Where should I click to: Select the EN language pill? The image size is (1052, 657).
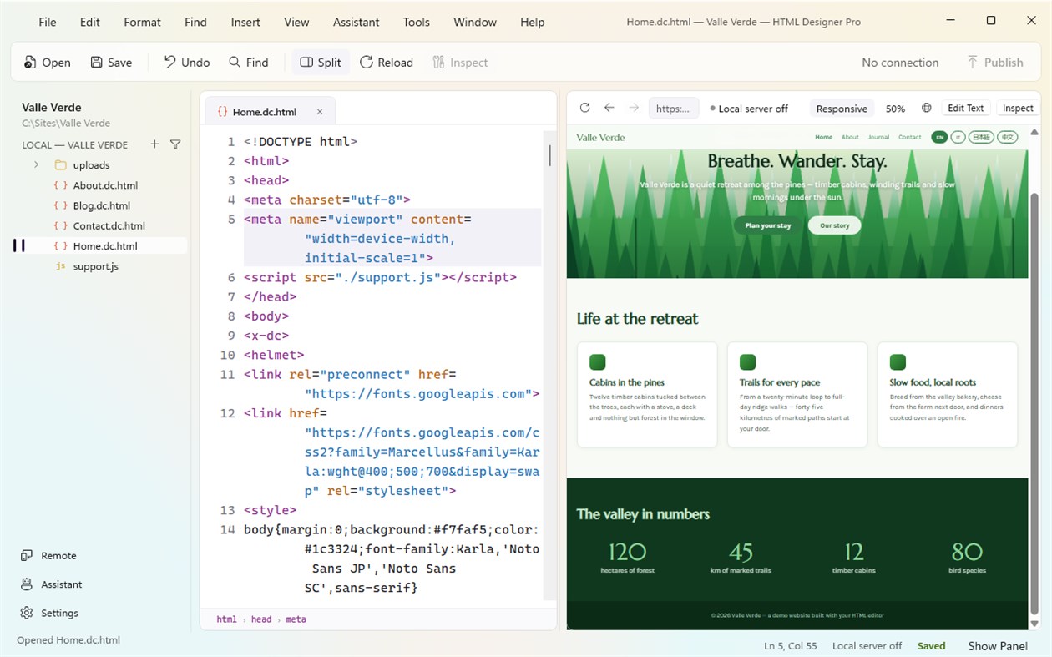click(x=939, y=137)
